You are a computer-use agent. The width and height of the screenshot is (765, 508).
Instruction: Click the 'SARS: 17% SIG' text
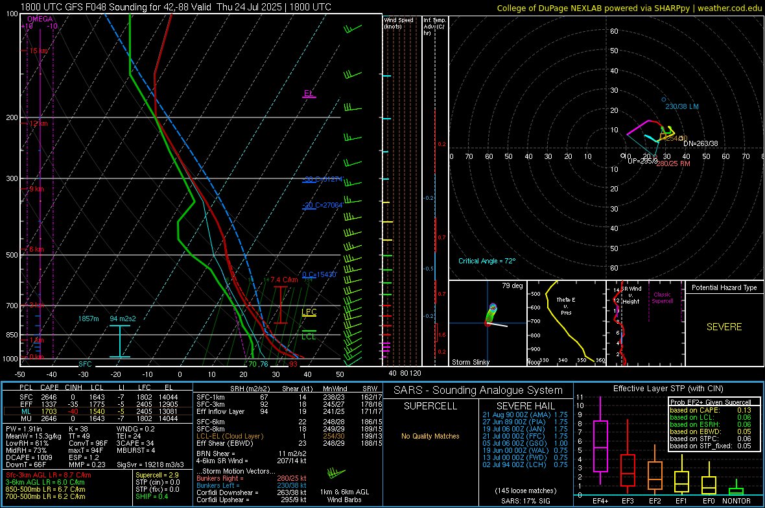coord(525,501)
